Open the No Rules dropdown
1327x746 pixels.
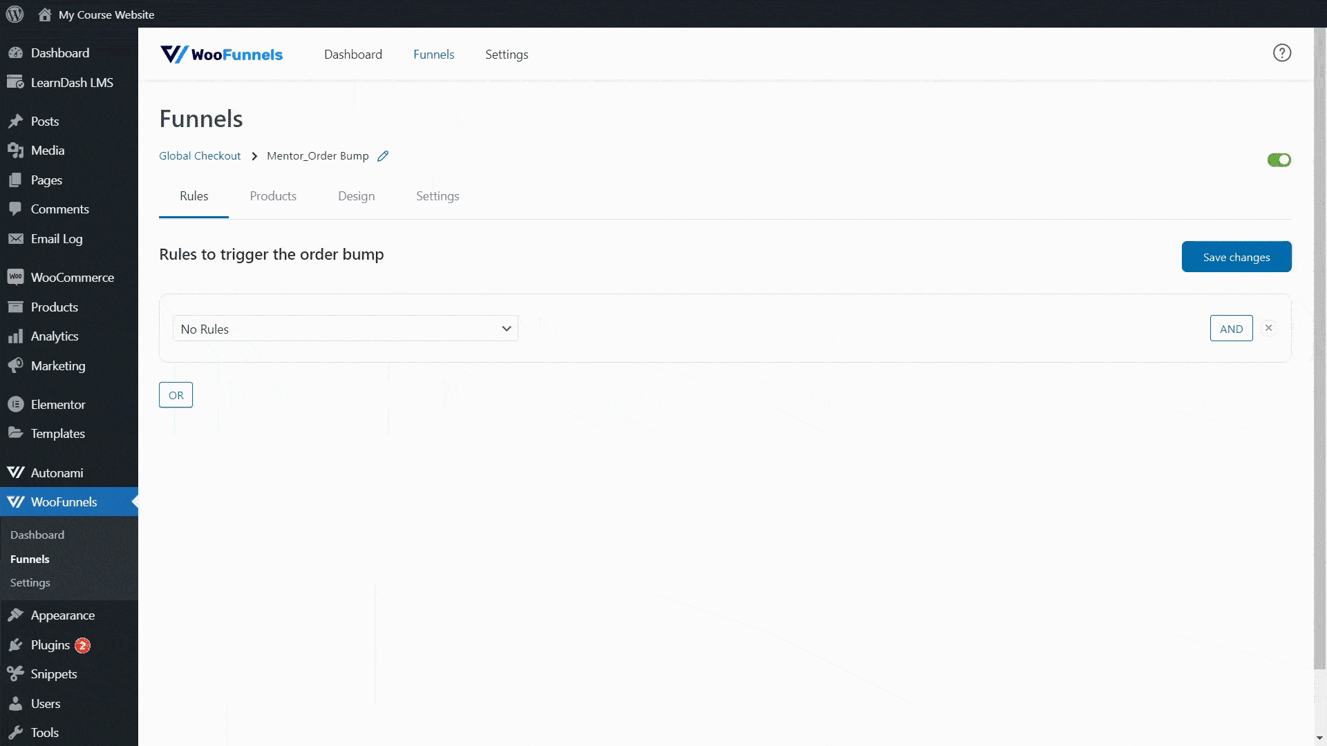[x=345, y=328]
